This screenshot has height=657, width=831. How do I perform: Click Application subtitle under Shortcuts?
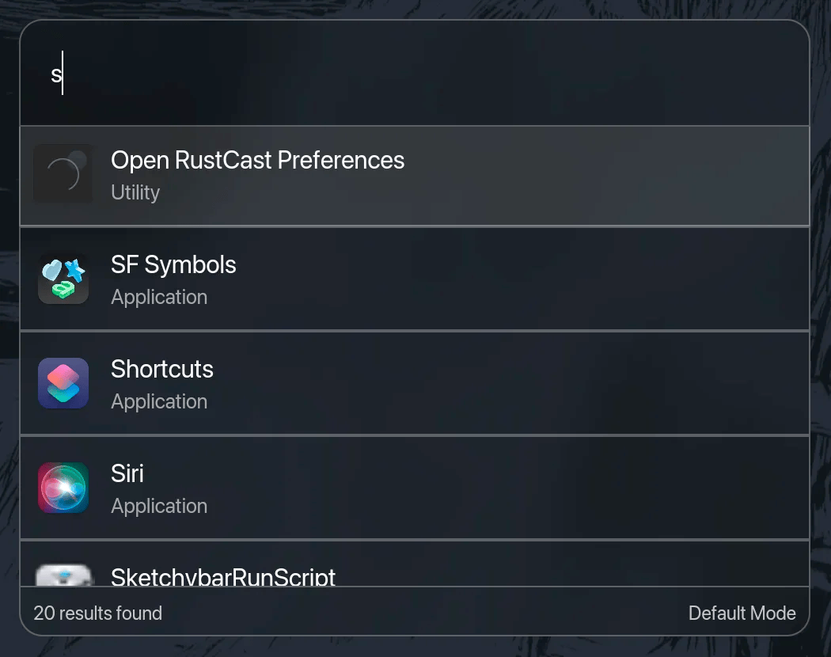coord(159,401)
